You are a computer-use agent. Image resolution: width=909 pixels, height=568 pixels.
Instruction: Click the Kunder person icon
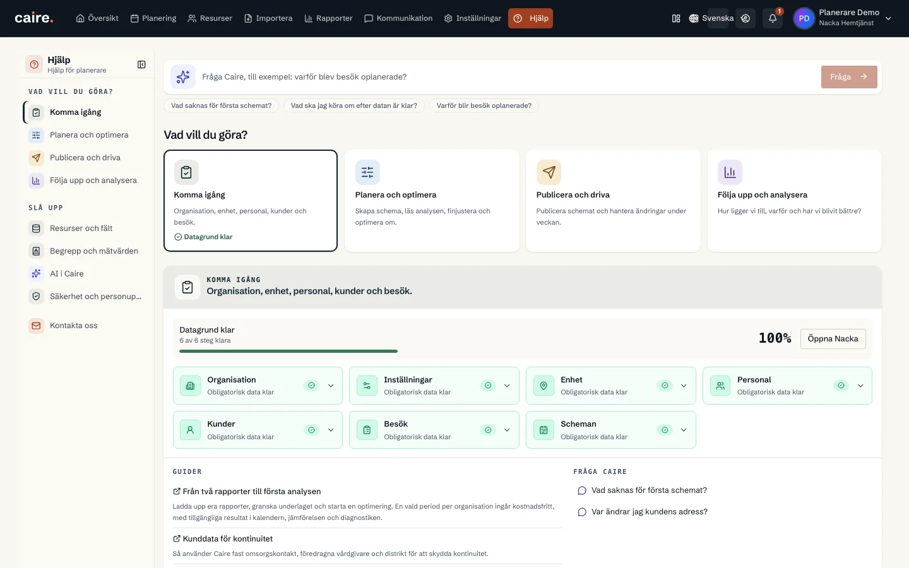point(190,430)
